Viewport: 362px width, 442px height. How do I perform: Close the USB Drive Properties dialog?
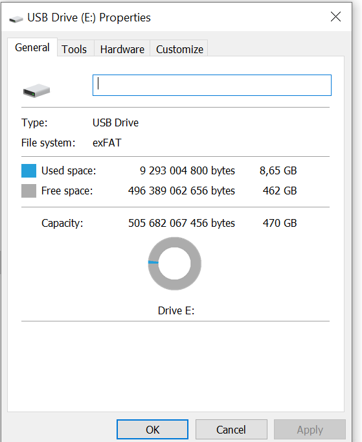[335, 17]
